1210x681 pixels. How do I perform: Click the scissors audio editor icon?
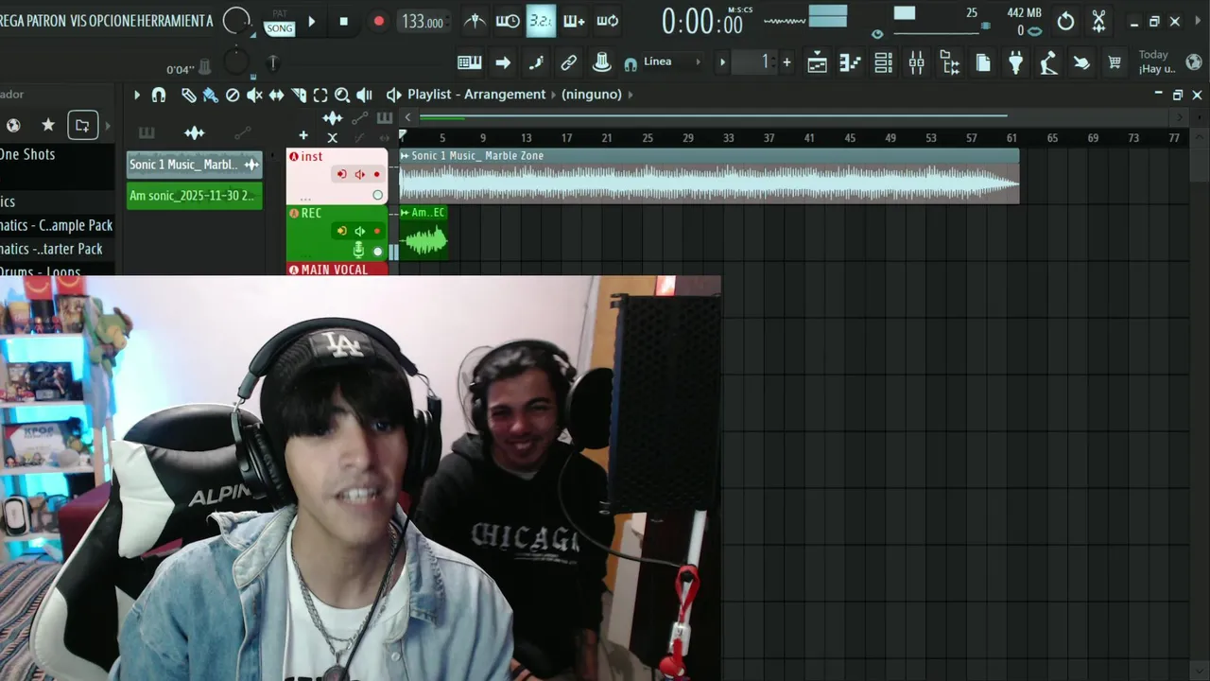point(1098,21)
